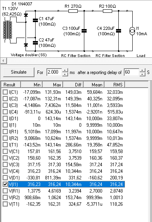Enable the I(C1) result checkbox
Image resolution: width=152 pixels, height=222 pixels.
pos(5,92)
